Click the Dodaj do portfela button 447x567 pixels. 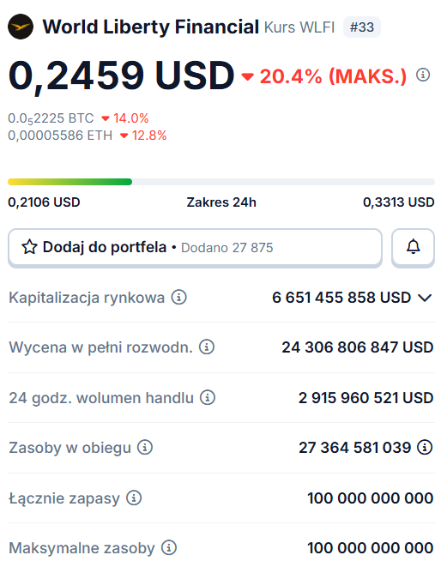pos(195,247)
